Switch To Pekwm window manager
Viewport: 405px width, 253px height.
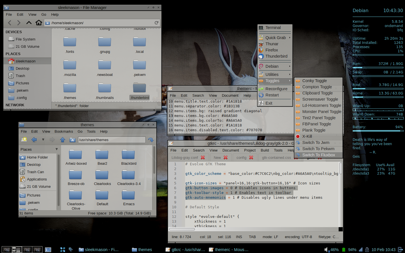(318, 149)
